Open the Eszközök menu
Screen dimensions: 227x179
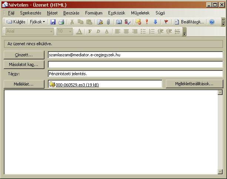[117, 13]
